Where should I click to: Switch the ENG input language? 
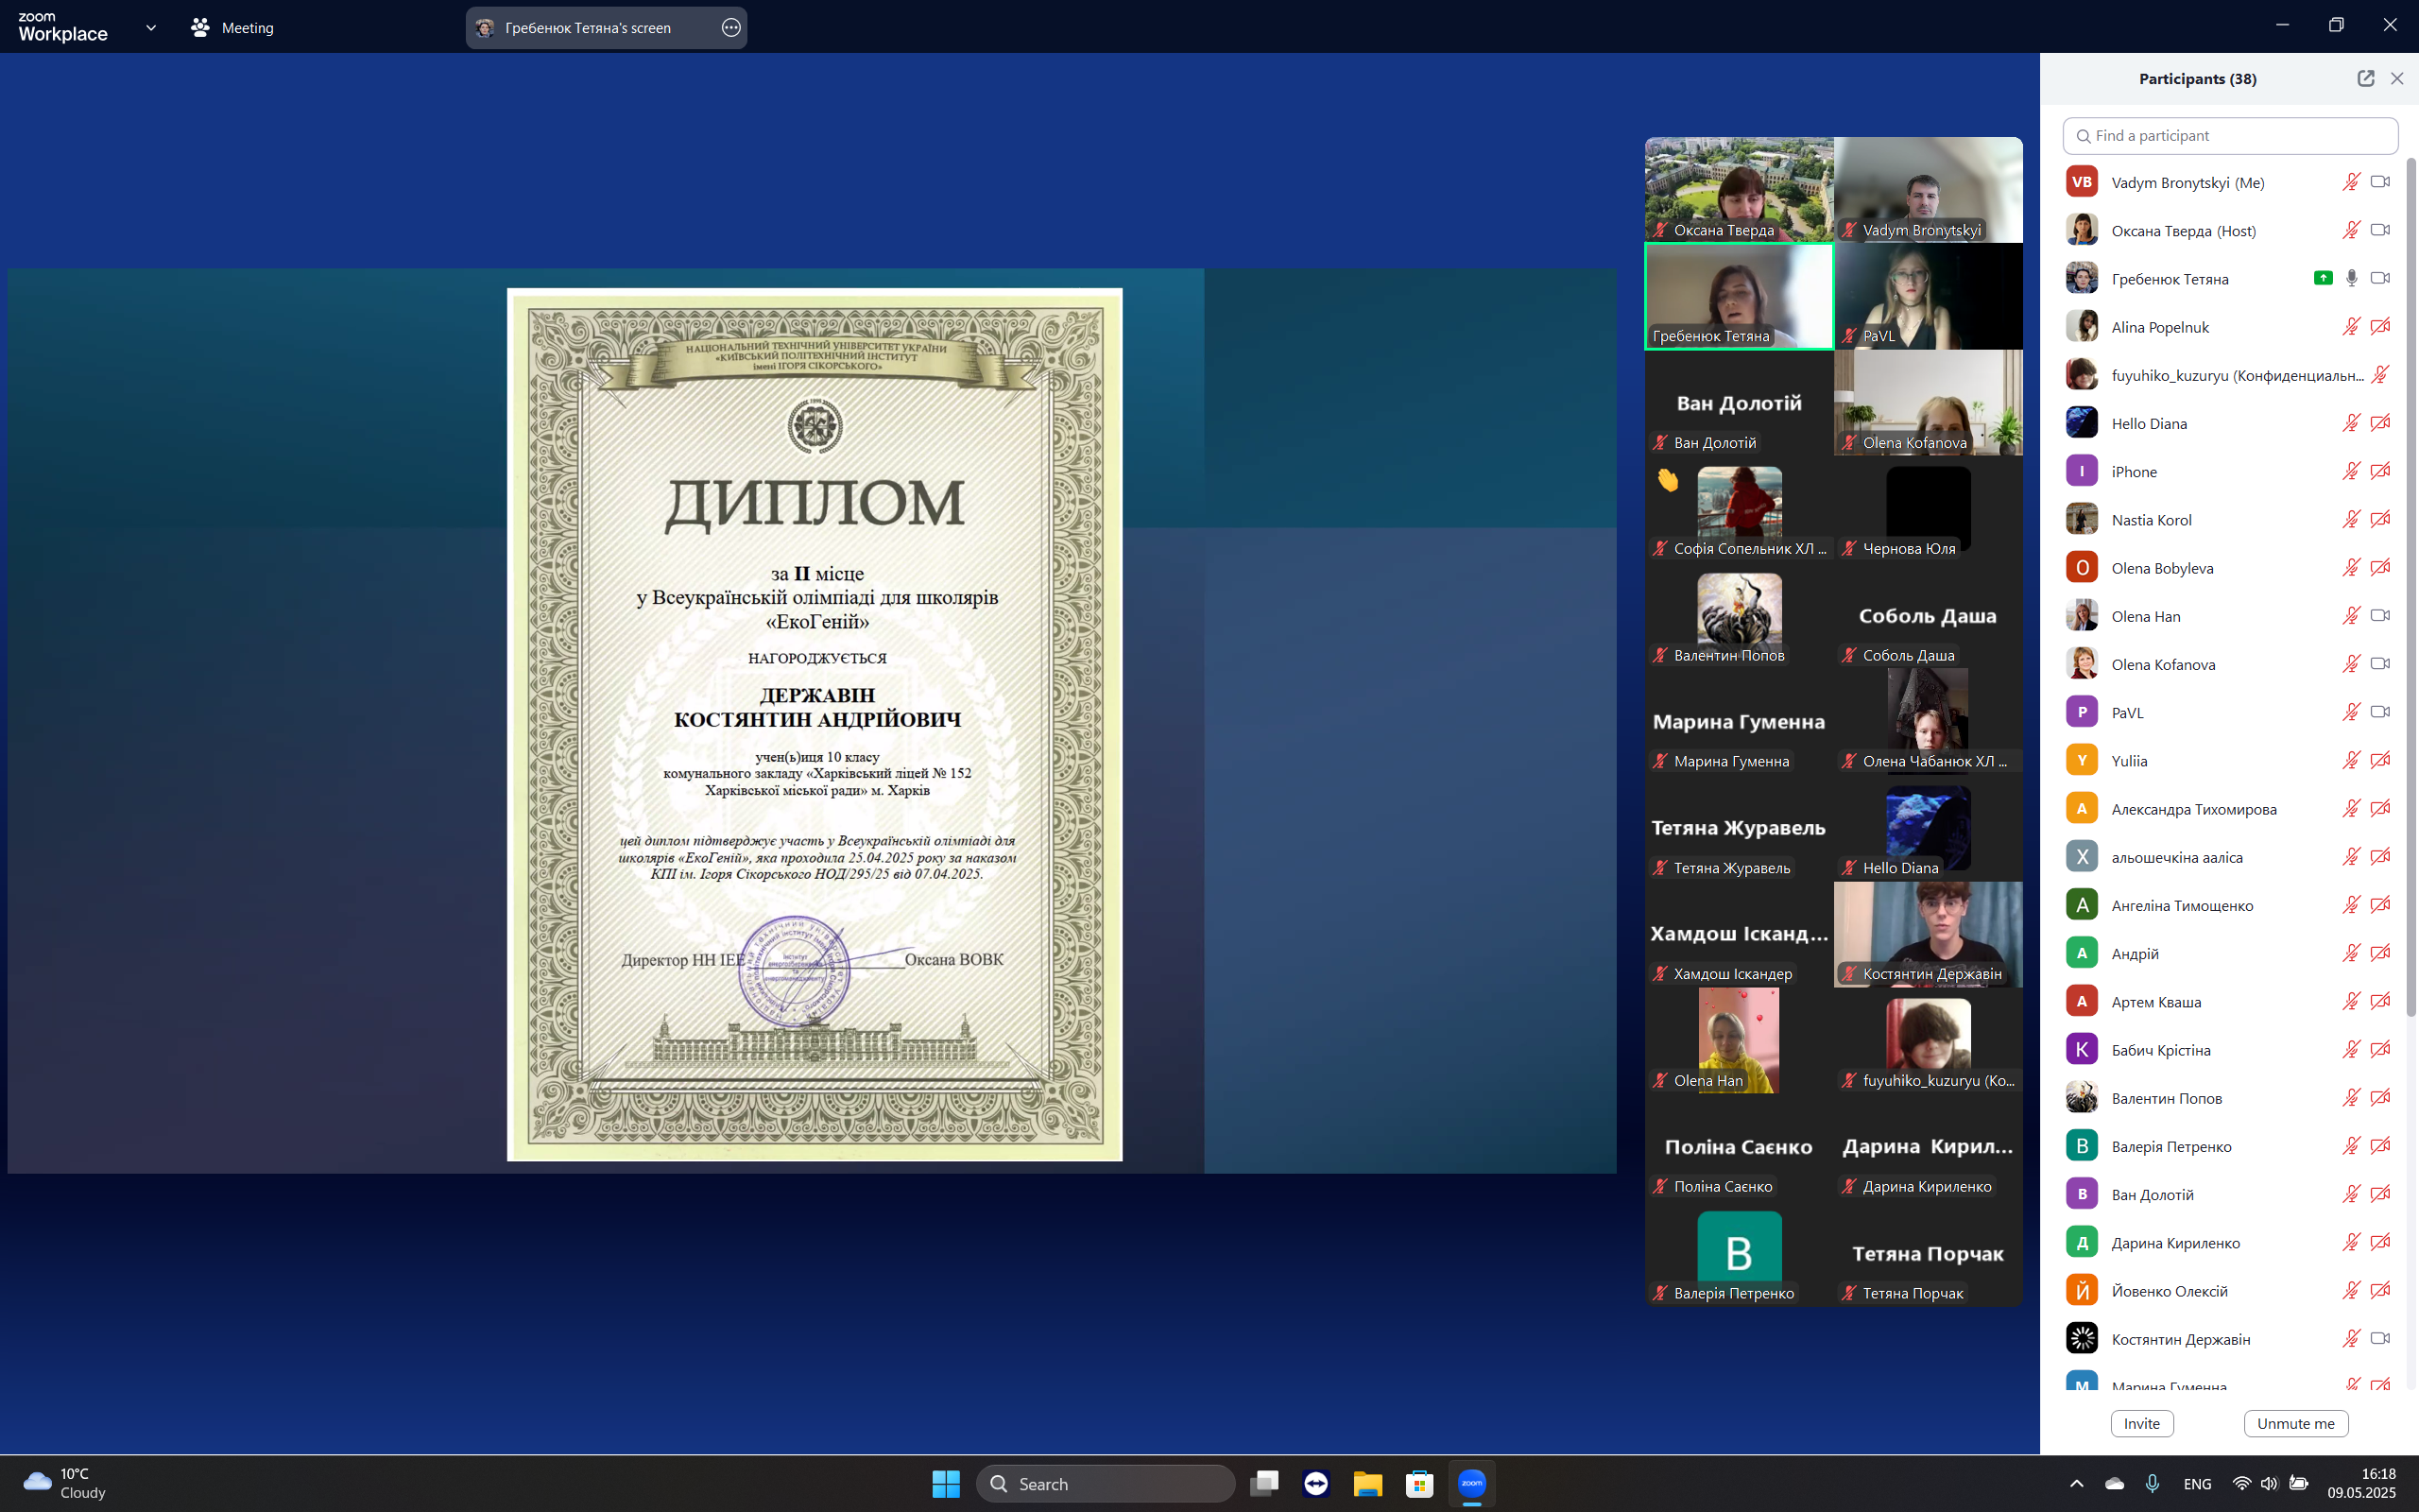[2197, 1484]
